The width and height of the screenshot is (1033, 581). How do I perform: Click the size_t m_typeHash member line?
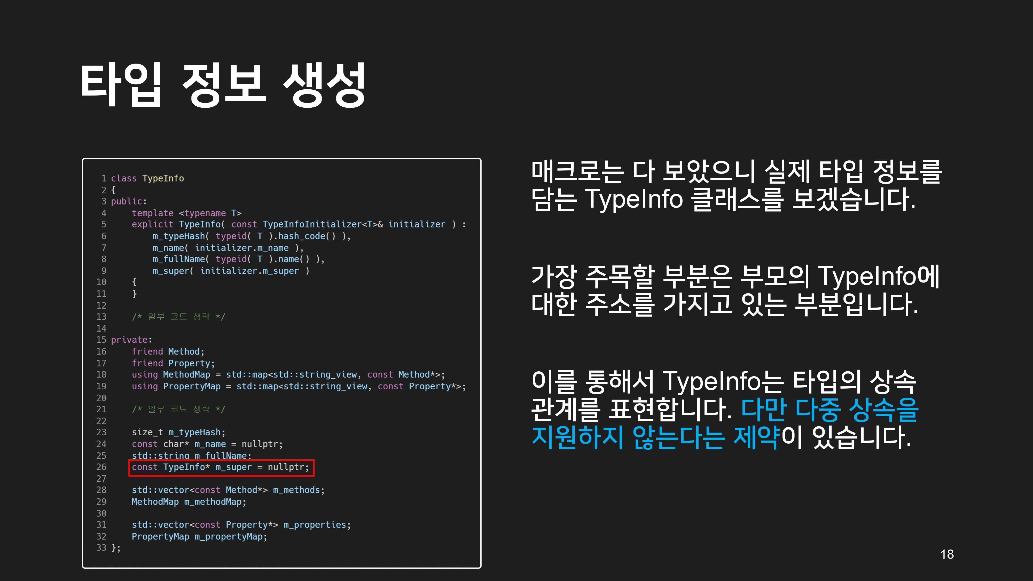tap(178, 433)
